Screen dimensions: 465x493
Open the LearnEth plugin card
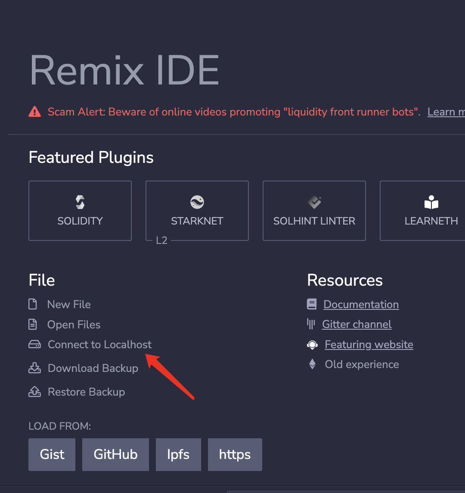click(422, 211)
